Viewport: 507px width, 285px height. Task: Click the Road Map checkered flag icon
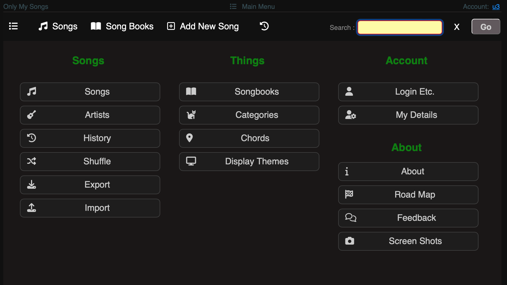coord(349,195)
